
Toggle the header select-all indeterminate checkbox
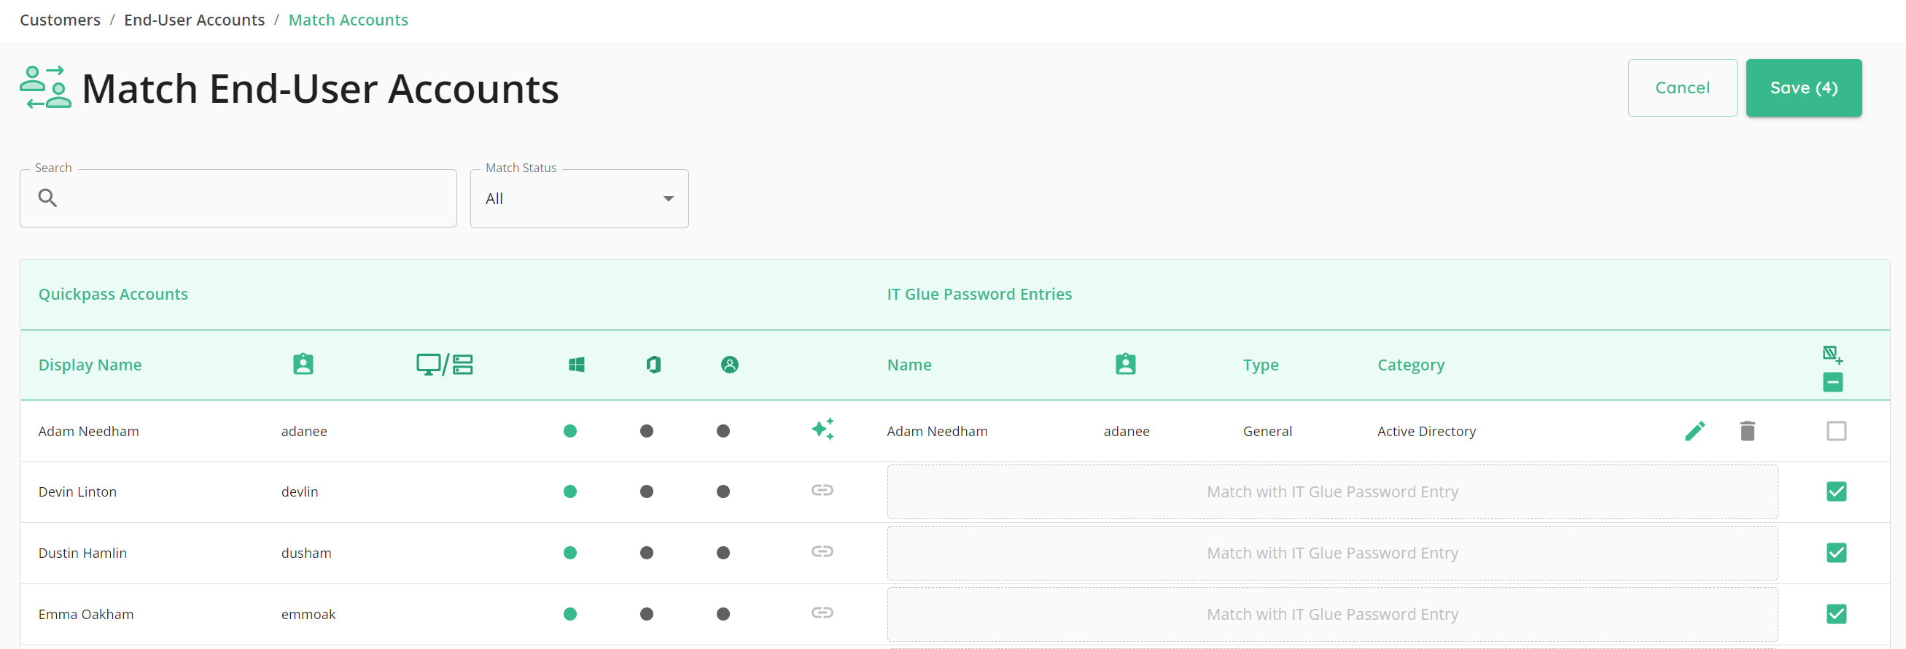pyautogui.click(x=1833, y=383)
